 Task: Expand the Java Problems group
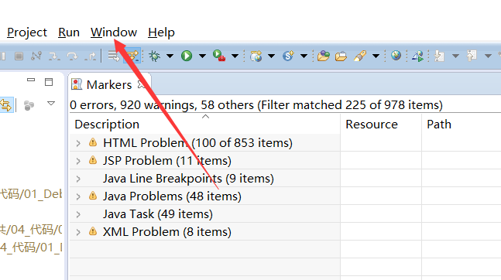click(78, 197)
